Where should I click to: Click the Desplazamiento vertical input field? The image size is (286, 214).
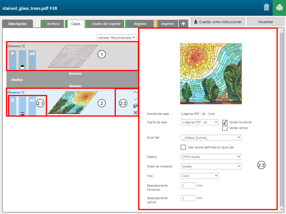pyautogui.click(x=188, y=198)
